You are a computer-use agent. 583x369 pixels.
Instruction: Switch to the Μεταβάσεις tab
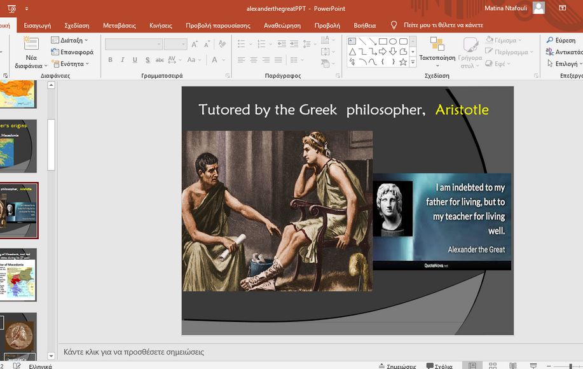120,25
